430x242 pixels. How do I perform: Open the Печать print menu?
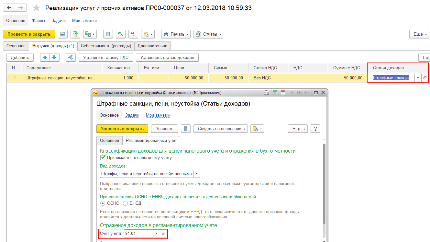pyautogui.click(x=176, y=34)
